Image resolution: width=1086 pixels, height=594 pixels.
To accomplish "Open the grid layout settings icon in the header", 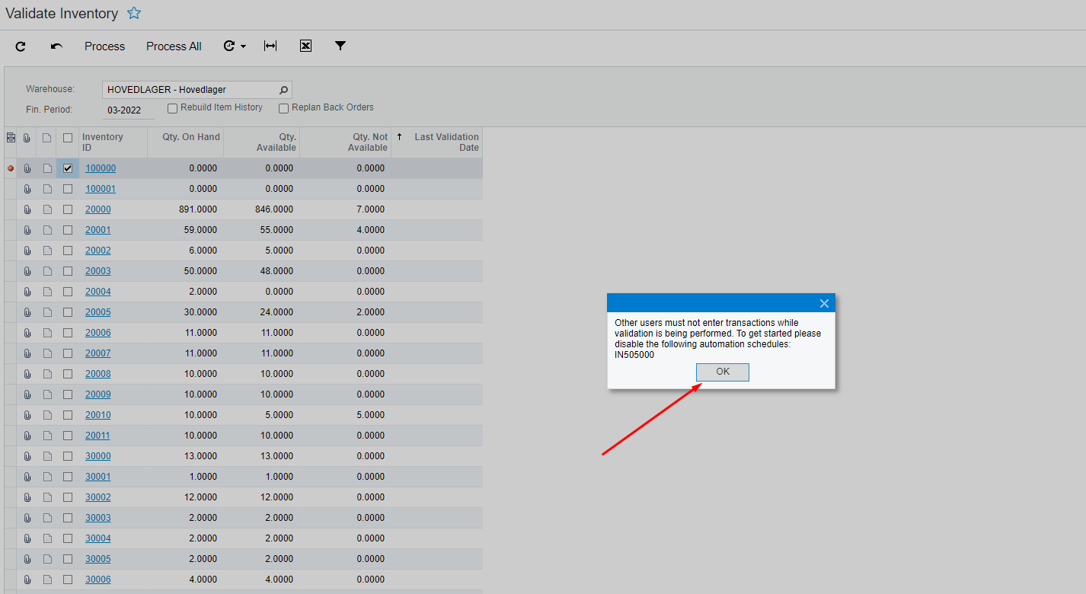I will tap(10, 137).
